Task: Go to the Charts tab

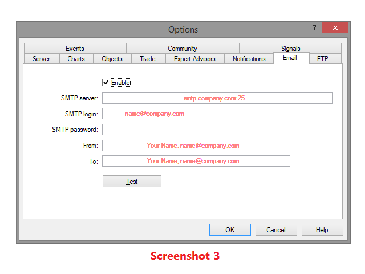Action: [x=76, y=59]
